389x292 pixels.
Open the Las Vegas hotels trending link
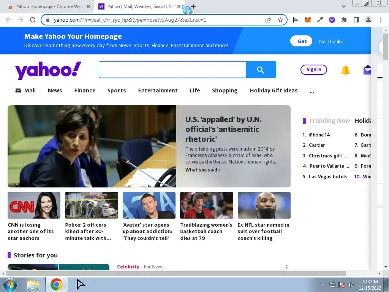click(328, 176)
